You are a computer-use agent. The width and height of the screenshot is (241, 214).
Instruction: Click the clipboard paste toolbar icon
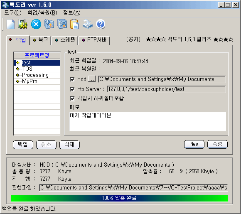74,24
